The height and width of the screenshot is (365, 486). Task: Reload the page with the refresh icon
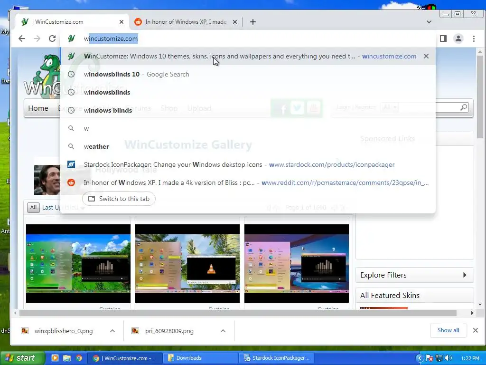click(52, 38)
